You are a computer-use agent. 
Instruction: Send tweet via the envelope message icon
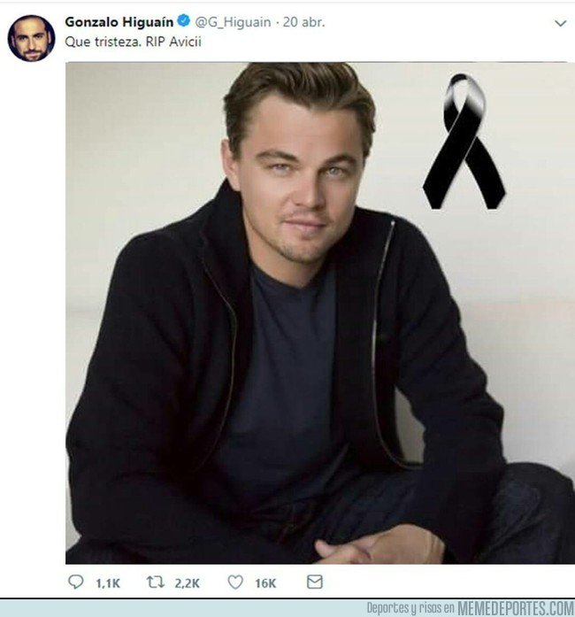(x=315, y=582)
